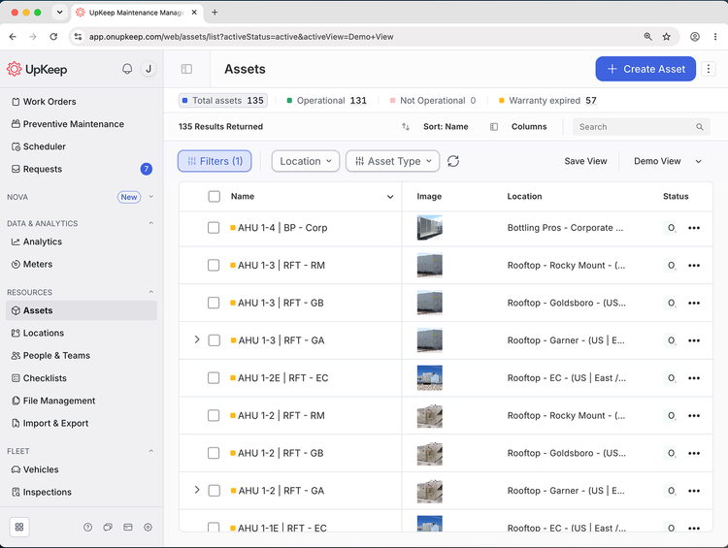Expand the AHU 1-2 | RFT - GA row
This screenshot has height=548, width=728.
pos(197,491)
